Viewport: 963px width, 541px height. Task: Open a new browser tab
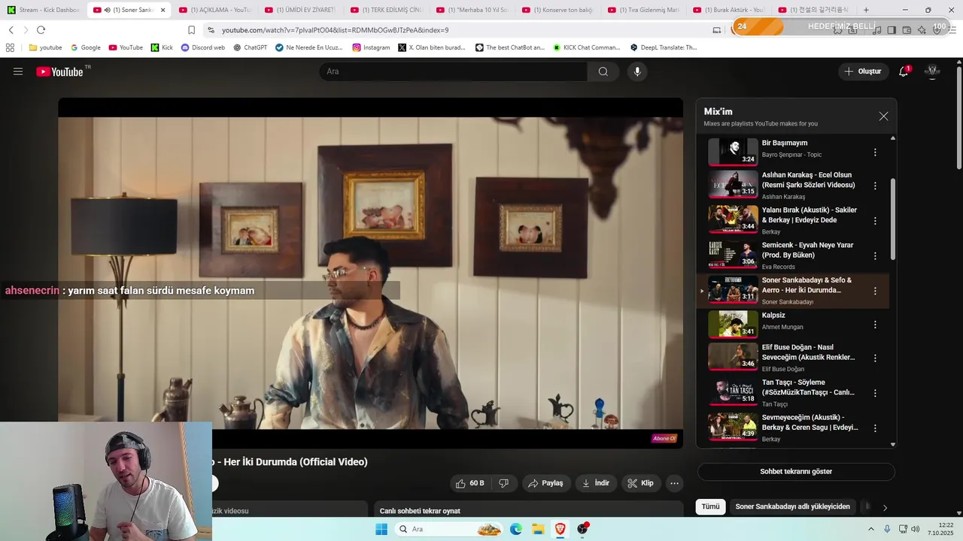pyautogui.click(x=866, y=10)
